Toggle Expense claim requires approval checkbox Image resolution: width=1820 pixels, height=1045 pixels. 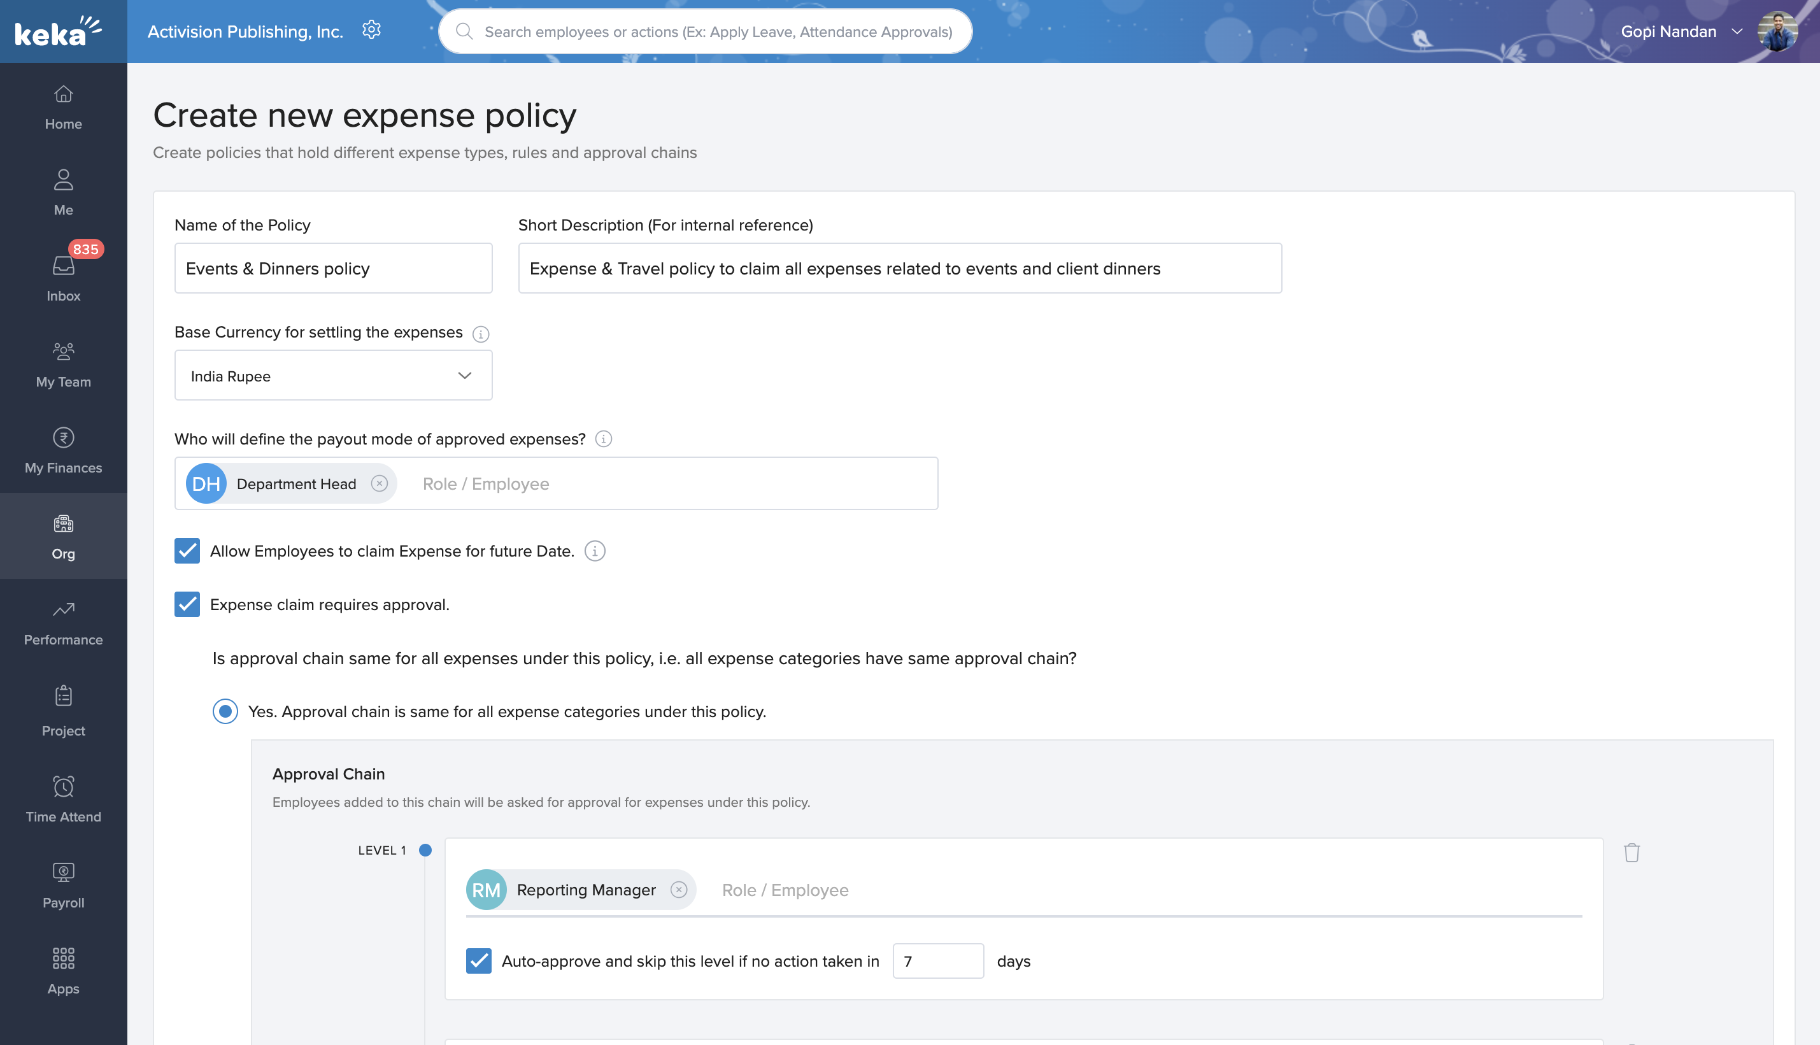pos(187,604)
